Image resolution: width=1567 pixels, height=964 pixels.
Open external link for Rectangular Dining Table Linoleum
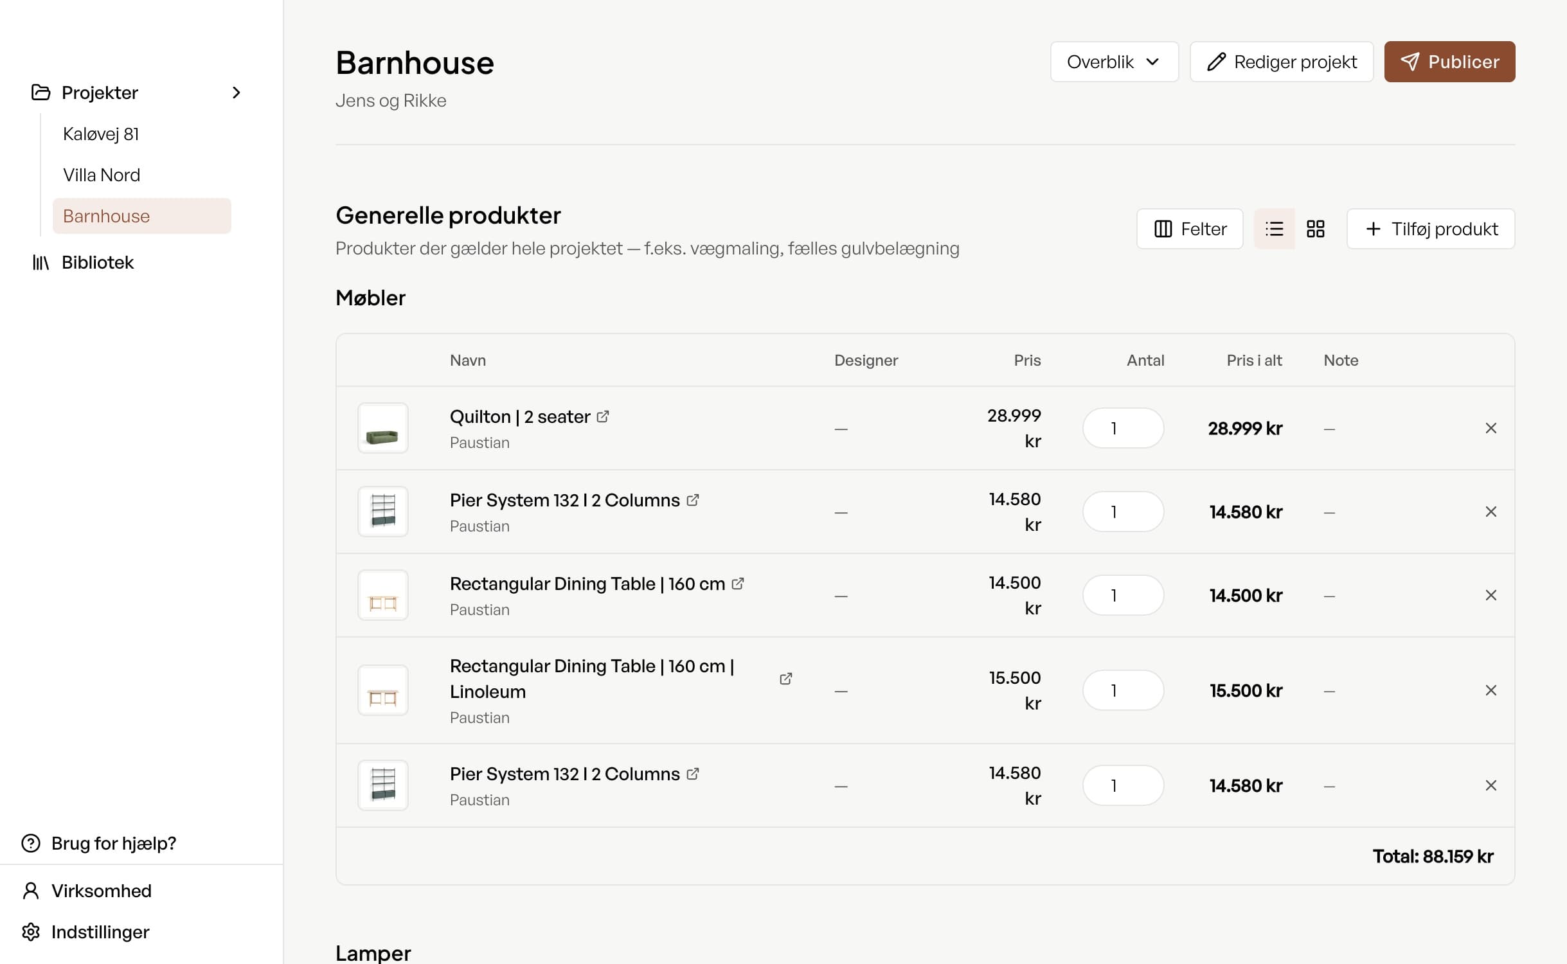(785, 679)
